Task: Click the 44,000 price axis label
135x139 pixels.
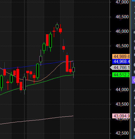Action: pos(122,90)
